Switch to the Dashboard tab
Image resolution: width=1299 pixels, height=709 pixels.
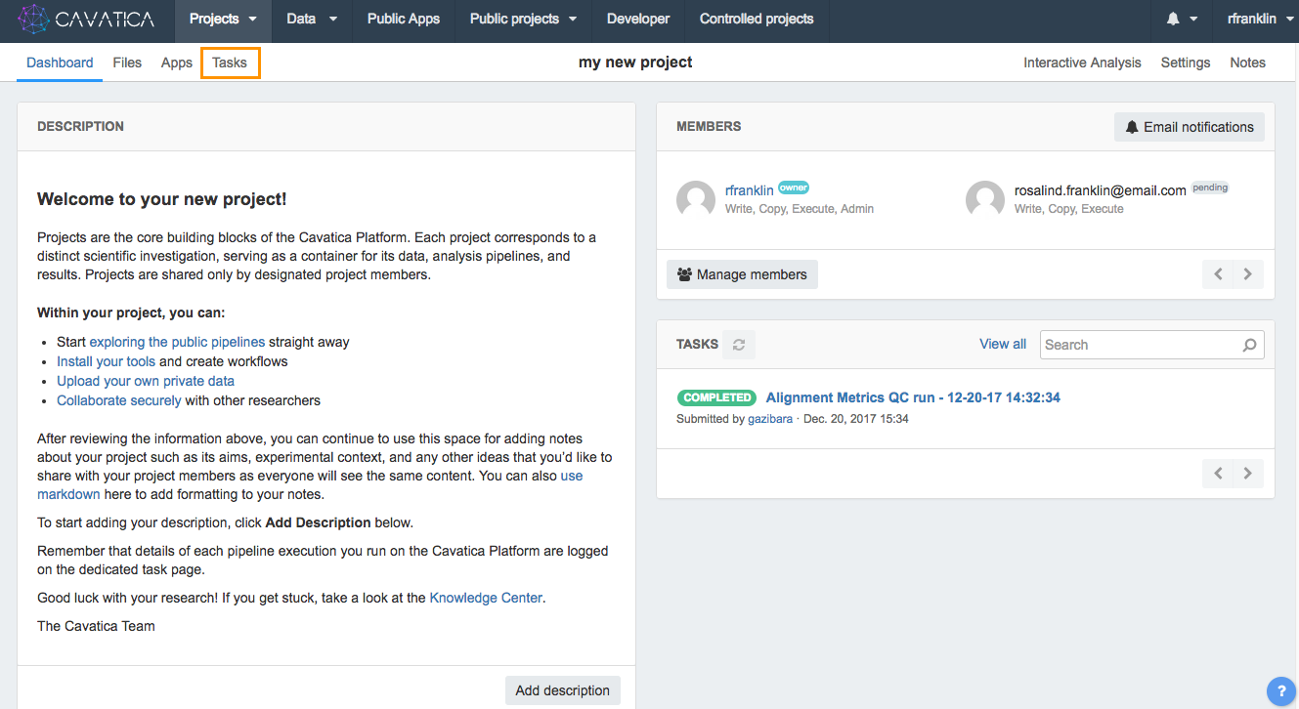tap(60, 63)
